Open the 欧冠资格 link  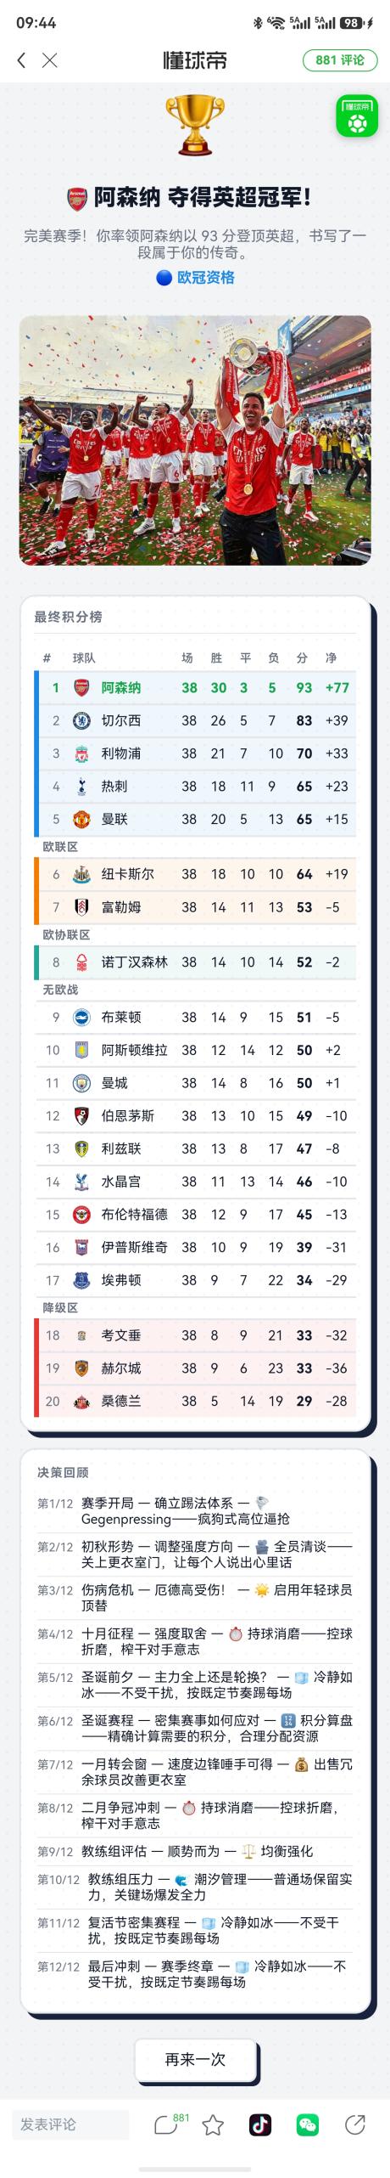pos(196,278)
